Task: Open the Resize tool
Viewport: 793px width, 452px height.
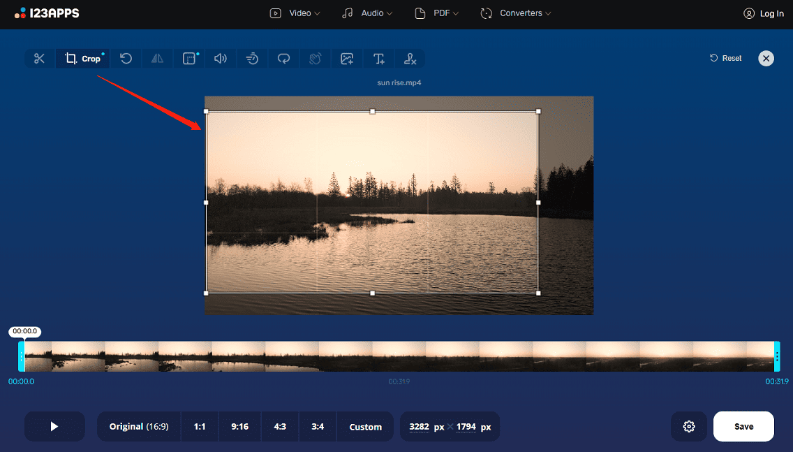Action: [x=189, y=58]
